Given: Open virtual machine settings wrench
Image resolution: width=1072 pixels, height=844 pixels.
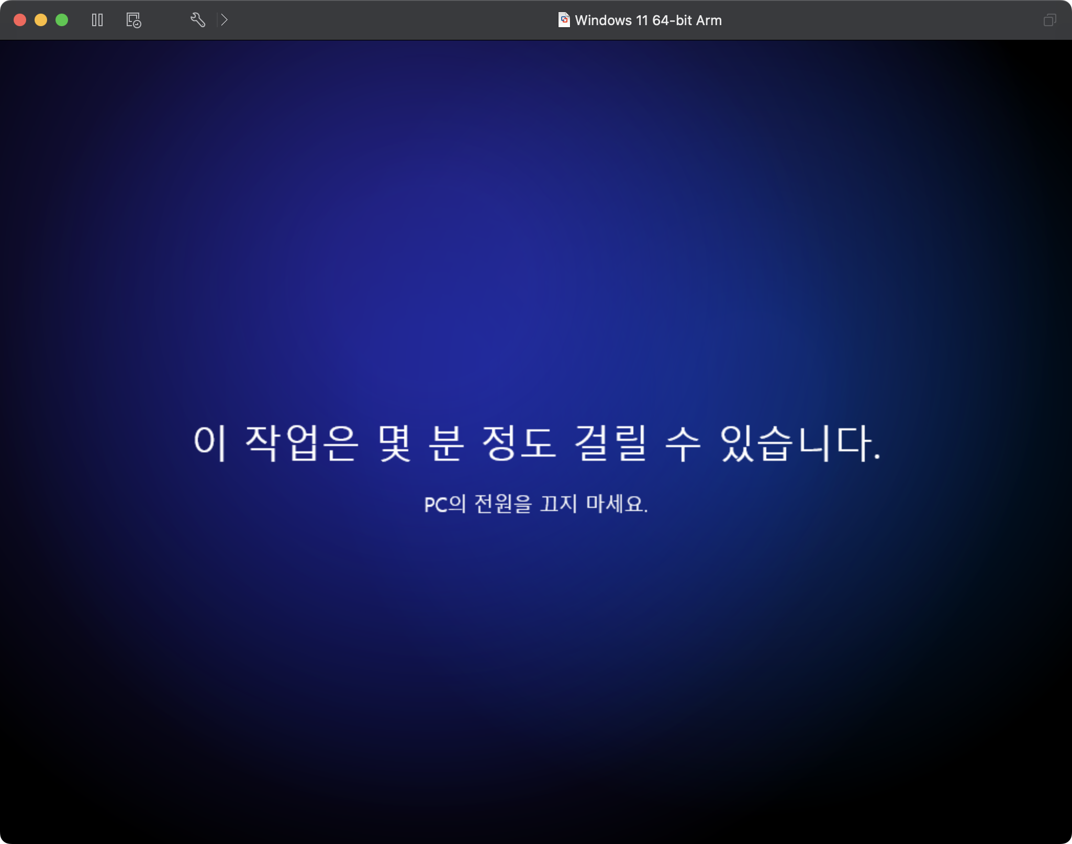Looking at the screenshot, I should coord(197,20).
